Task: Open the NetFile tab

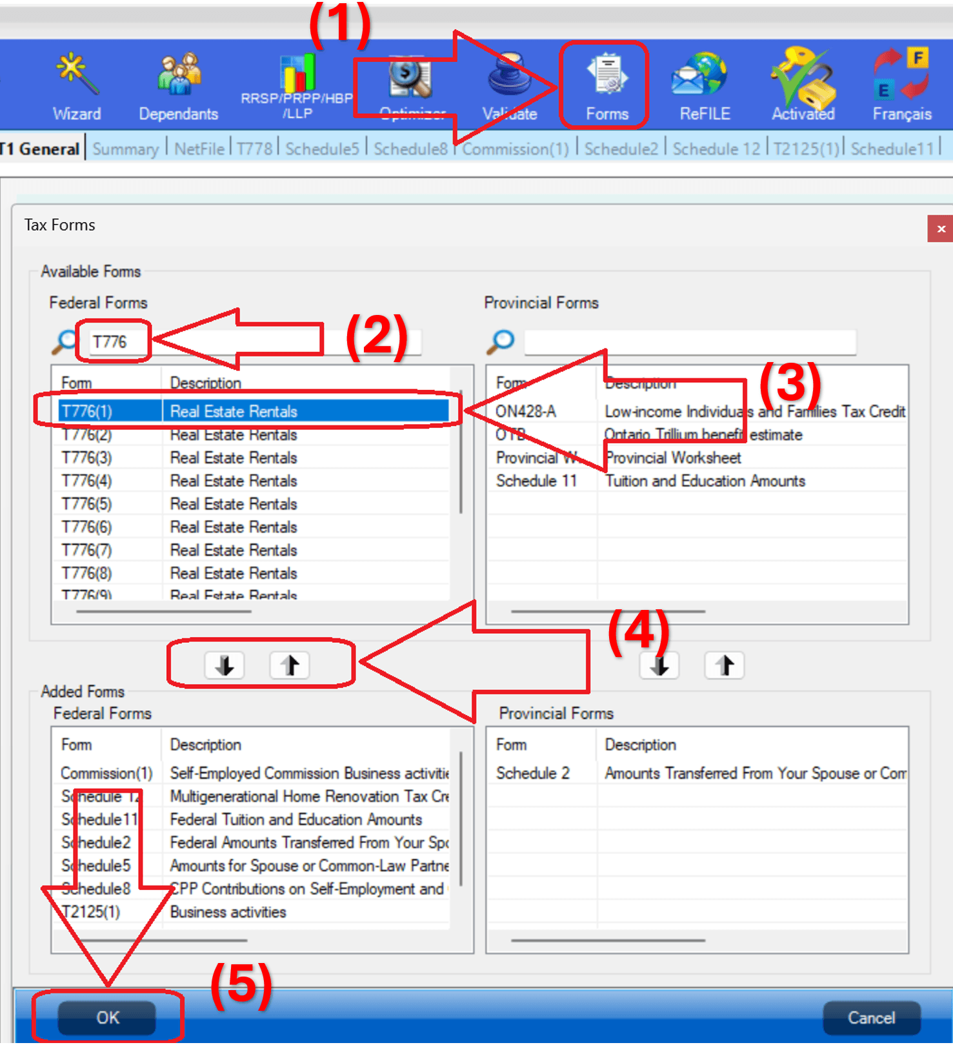Action: tap(199, 149)
